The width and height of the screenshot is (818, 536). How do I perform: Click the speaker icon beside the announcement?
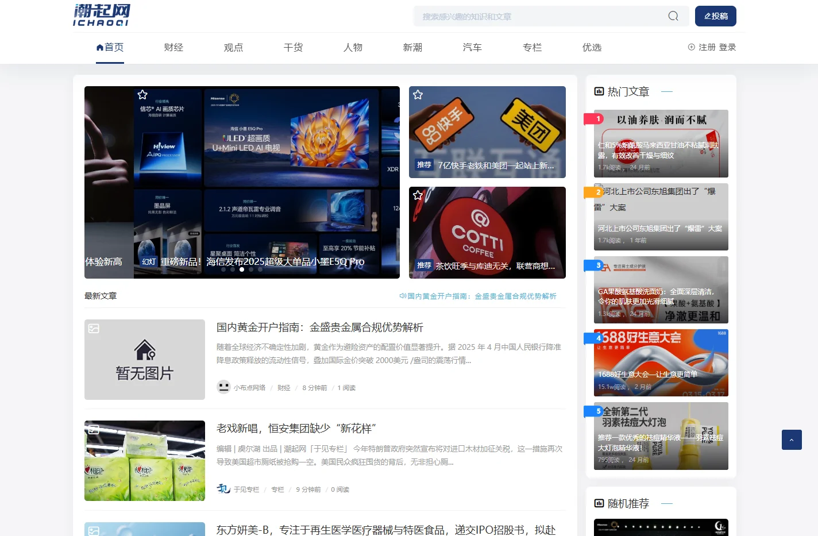(403, 296)
